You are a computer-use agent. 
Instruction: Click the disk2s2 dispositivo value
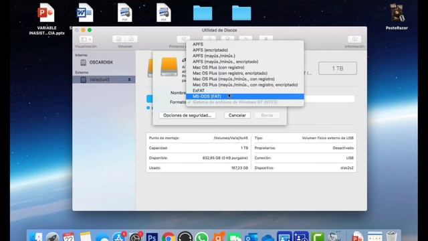tap(346, 168)
